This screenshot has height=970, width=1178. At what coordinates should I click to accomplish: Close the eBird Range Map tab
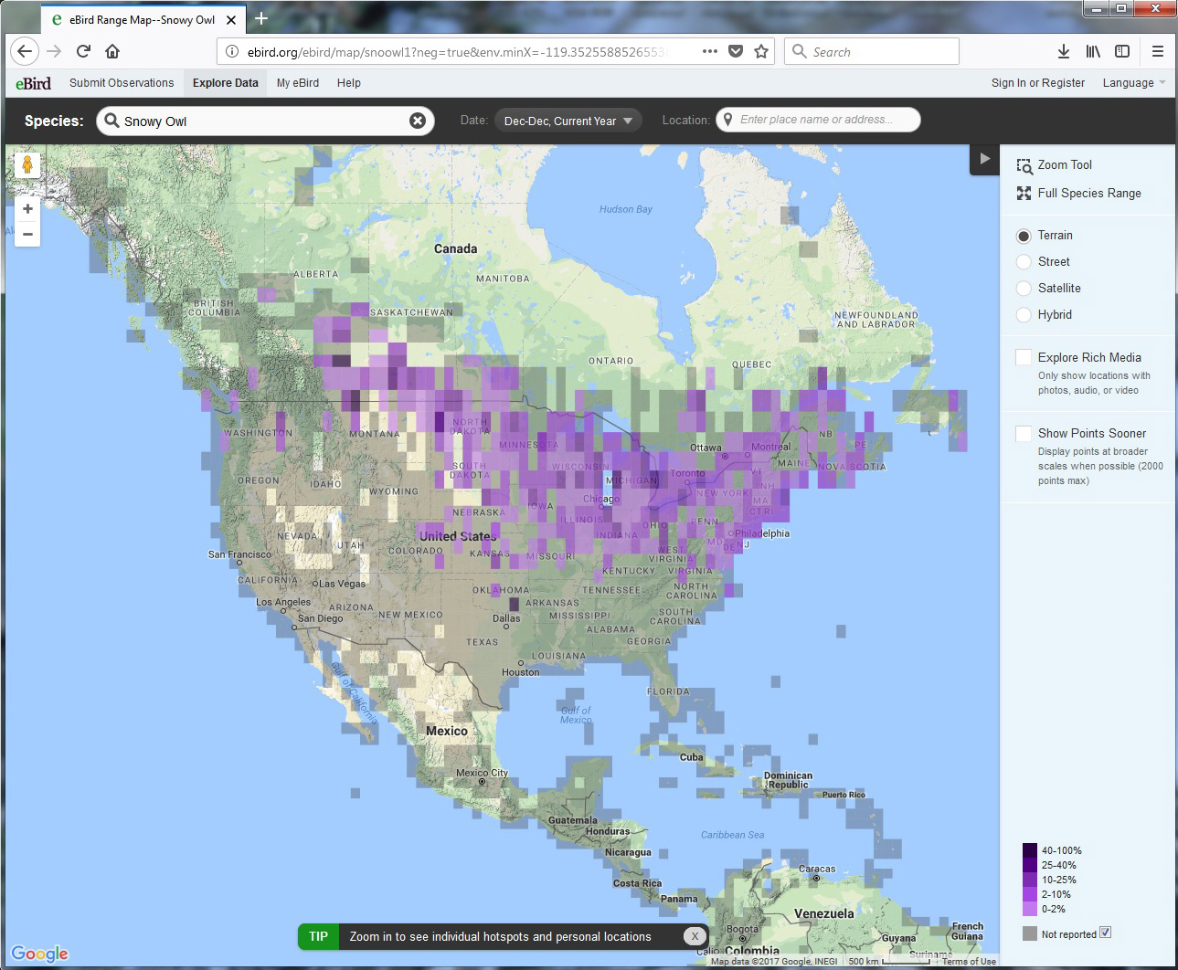tap(231, 19)
